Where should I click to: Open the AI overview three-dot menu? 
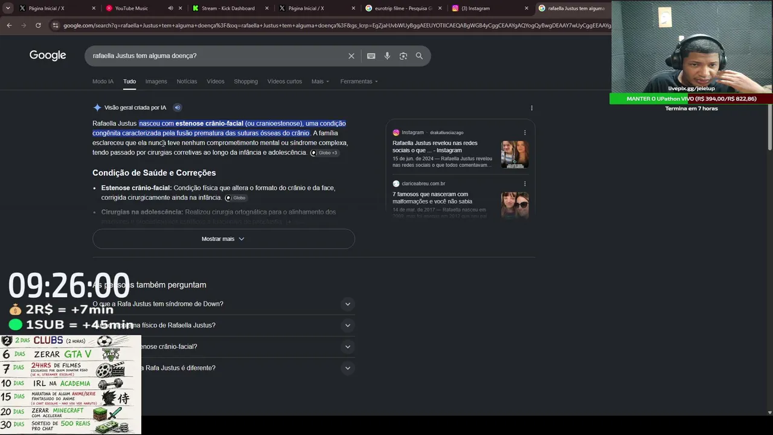coord(531,108)
